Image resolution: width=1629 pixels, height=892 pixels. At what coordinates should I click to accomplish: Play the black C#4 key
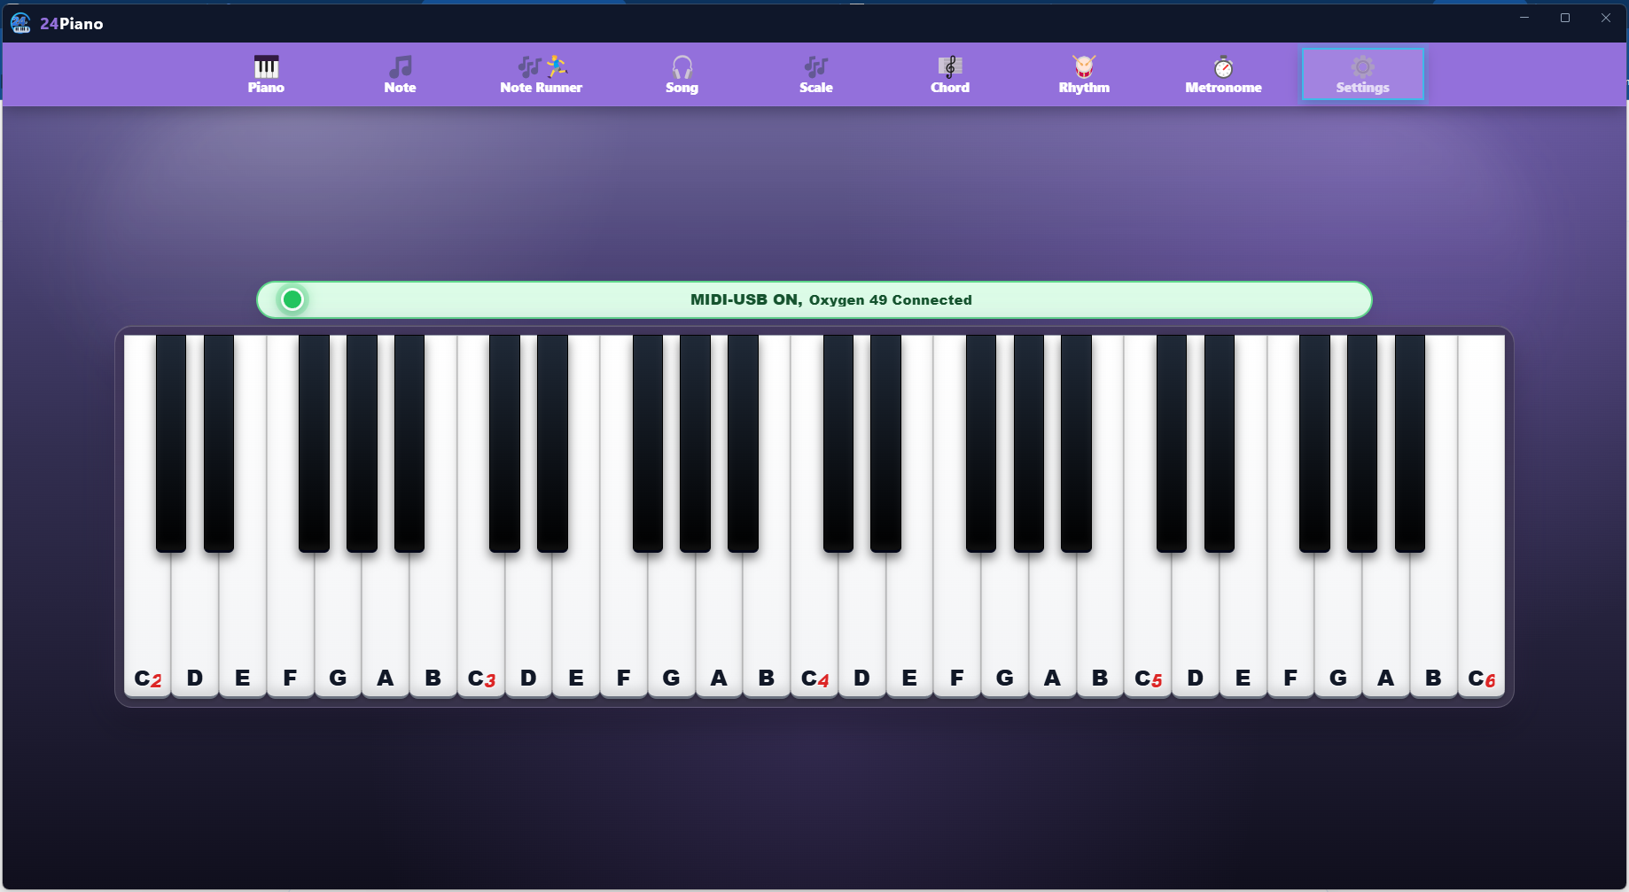pos(838,443)
